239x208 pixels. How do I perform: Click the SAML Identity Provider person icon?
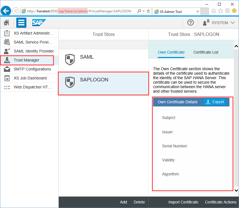[x=7, y=51]
